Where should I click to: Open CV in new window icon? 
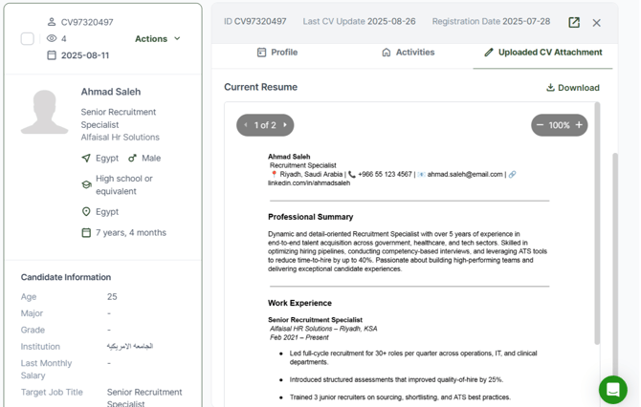coord(574,22)
